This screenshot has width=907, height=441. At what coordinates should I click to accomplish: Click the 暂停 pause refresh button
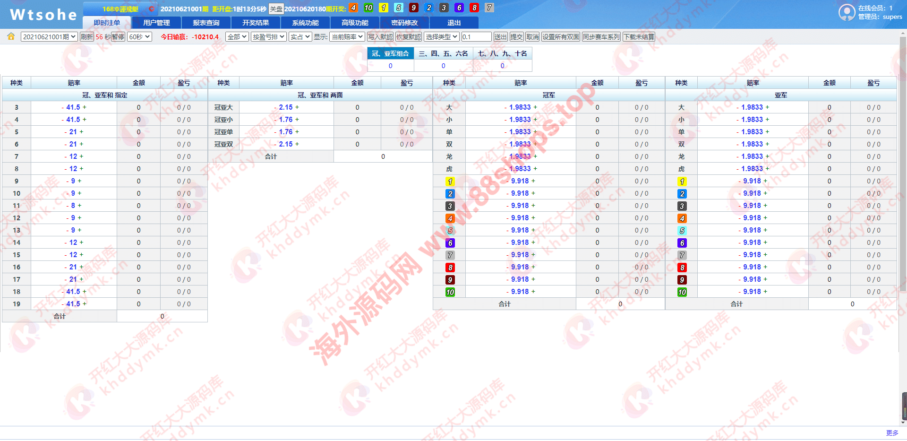click(118, 37)
